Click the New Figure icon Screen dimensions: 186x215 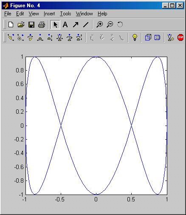(x=11, y=25)
